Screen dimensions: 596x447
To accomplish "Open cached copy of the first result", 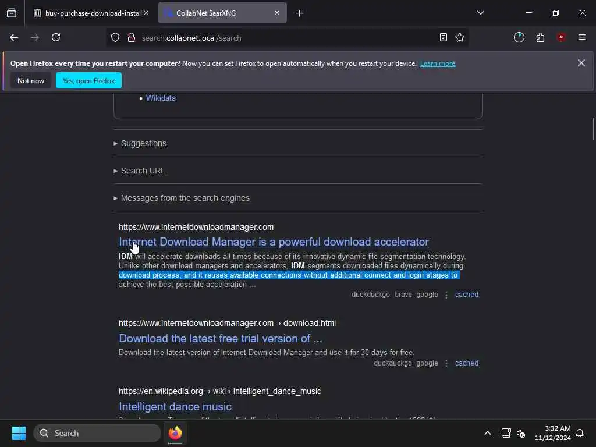I will click(x=467, y=295).
